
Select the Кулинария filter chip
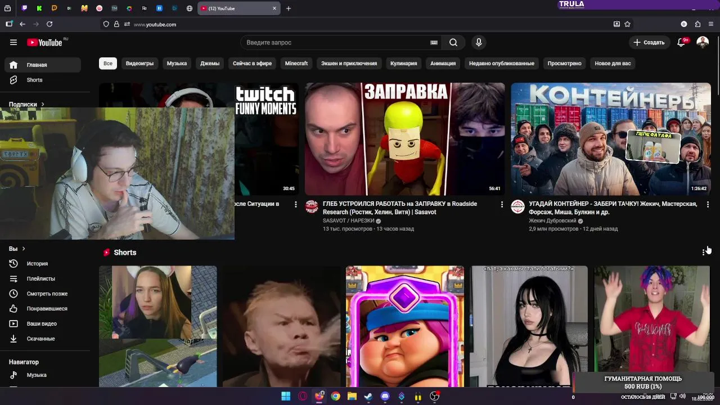pos(404,63)
